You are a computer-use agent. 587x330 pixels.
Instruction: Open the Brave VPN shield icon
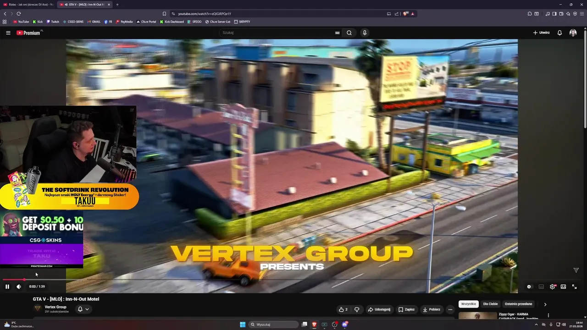tap(575, 14)
